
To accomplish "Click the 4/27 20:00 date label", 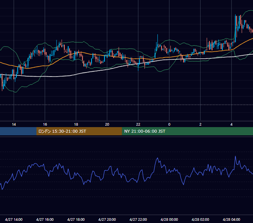I will pyautogui.click(x=107, y=219).
